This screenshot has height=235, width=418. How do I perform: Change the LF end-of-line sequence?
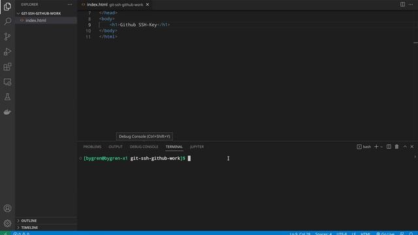(353, 234)
